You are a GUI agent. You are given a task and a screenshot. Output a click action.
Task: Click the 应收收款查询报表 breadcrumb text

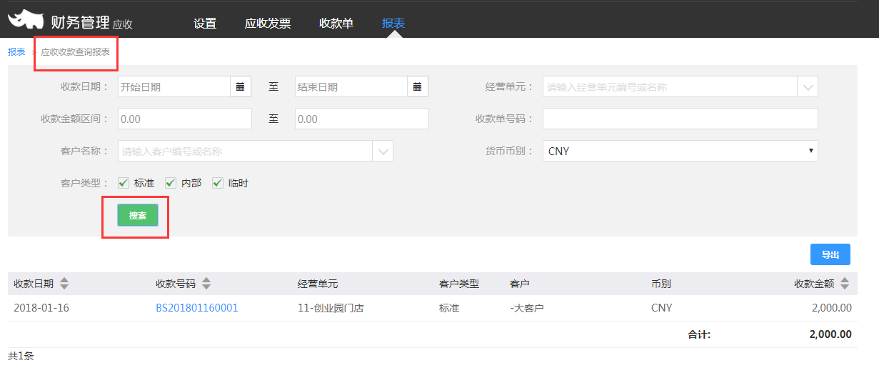tap(75, 52)
